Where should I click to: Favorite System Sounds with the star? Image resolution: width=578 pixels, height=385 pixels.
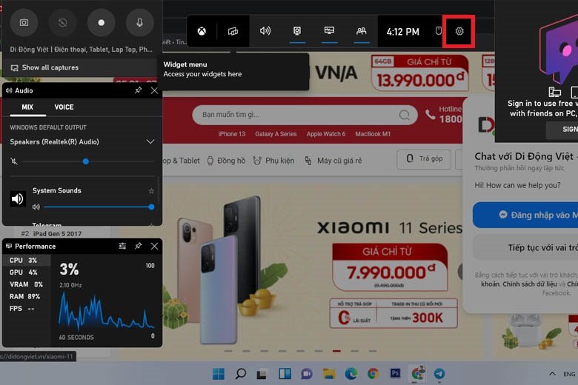pyautogui.click(x=151, y=191)
